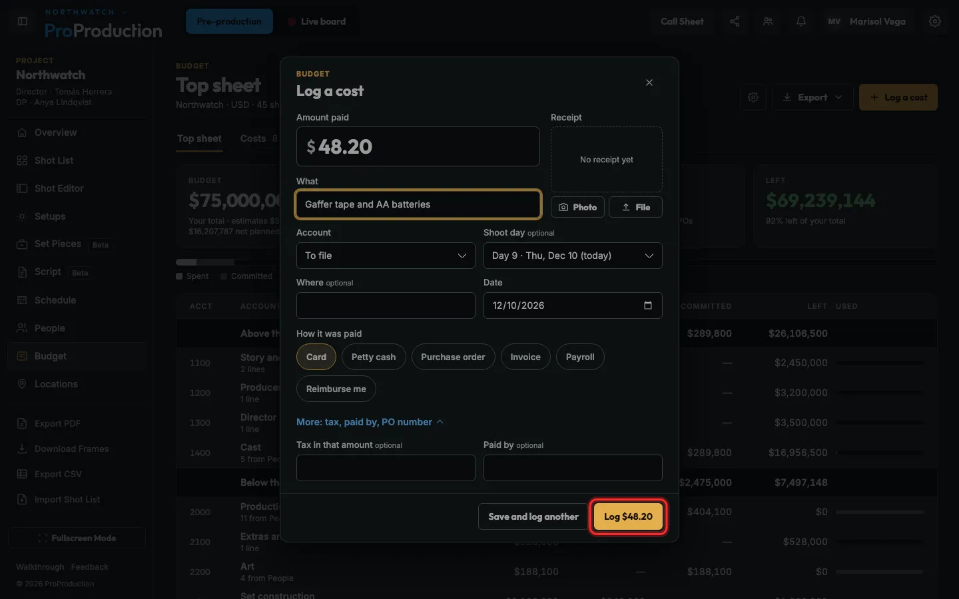Select Petty cash payment method
This screenshot has width=959, height=599.
tap(374, 357)
